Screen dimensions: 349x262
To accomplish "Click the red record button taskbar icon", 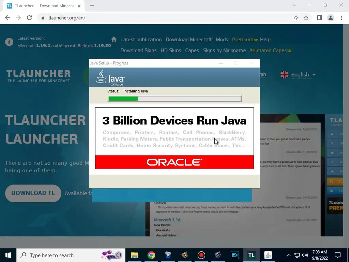I will [x=201, y=255].
